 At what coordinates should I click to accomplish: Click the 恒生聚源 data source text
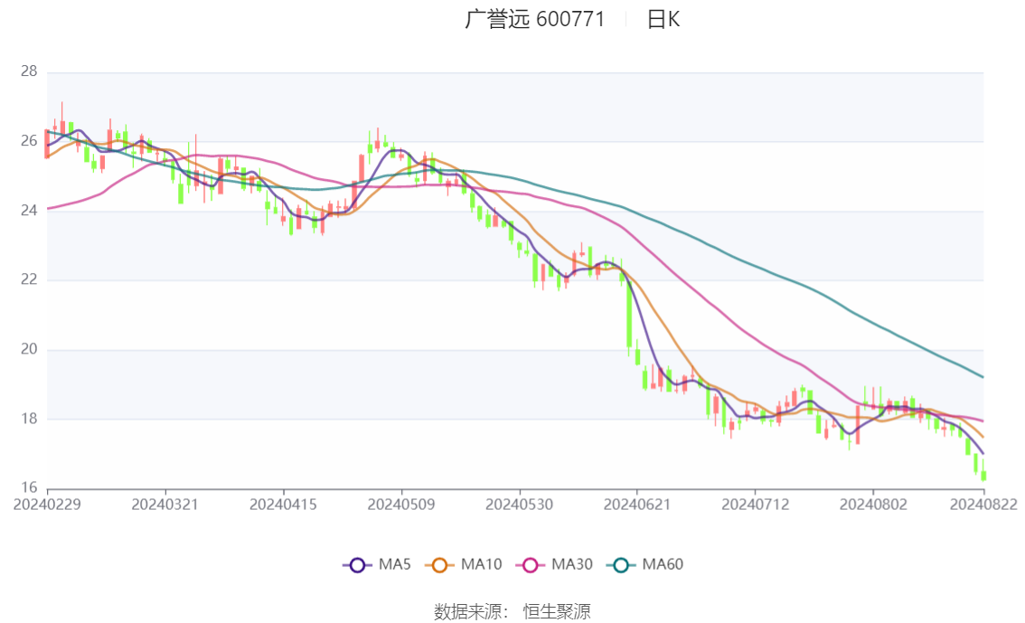coord(557,612)
